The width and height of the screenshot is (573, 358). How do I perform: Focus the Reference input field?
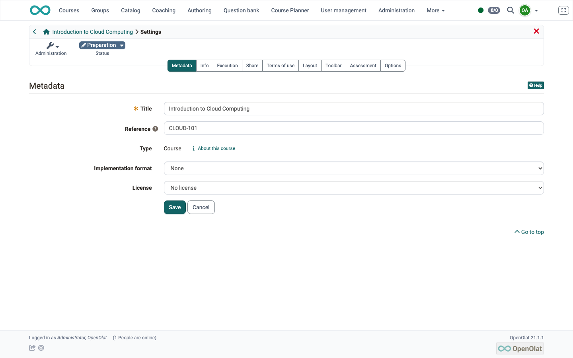354,128
